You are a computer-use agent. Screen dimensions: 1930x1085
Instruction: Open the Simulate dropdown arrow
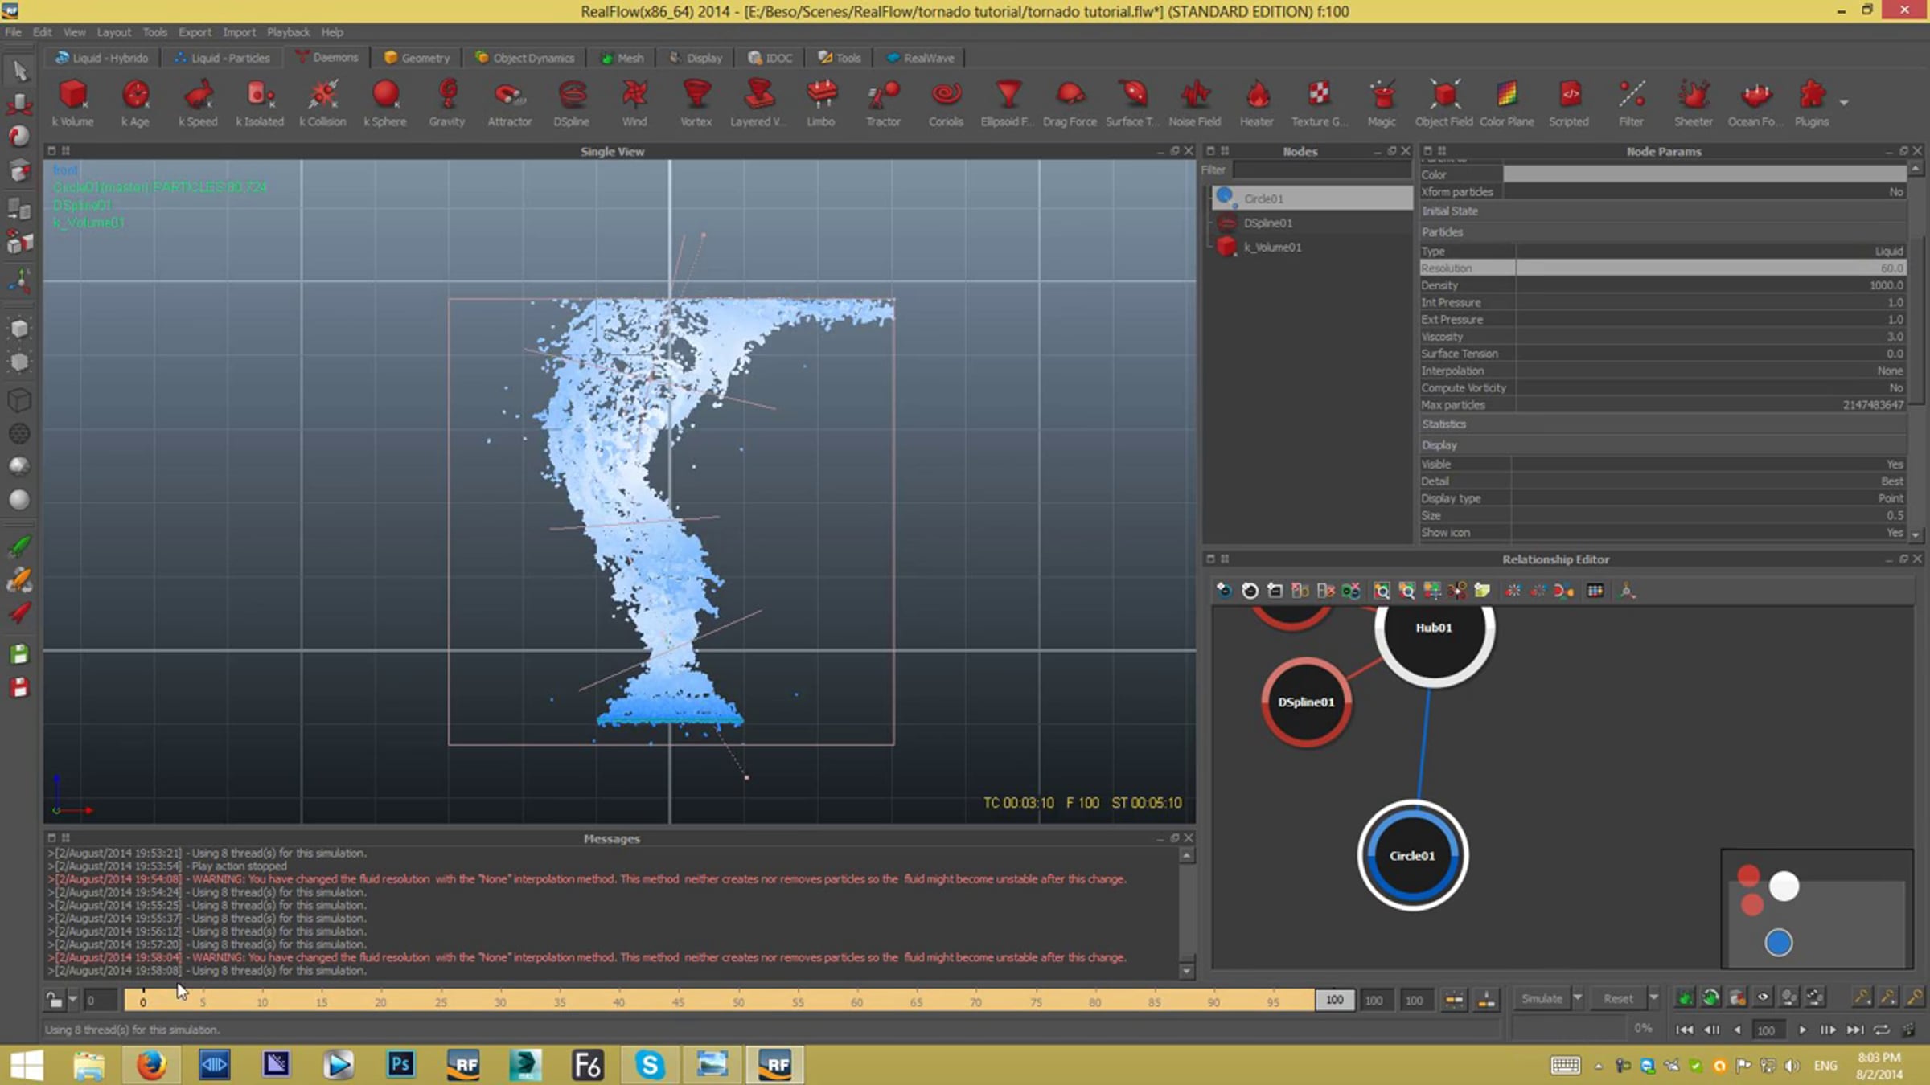click(x=1578, y=998)
